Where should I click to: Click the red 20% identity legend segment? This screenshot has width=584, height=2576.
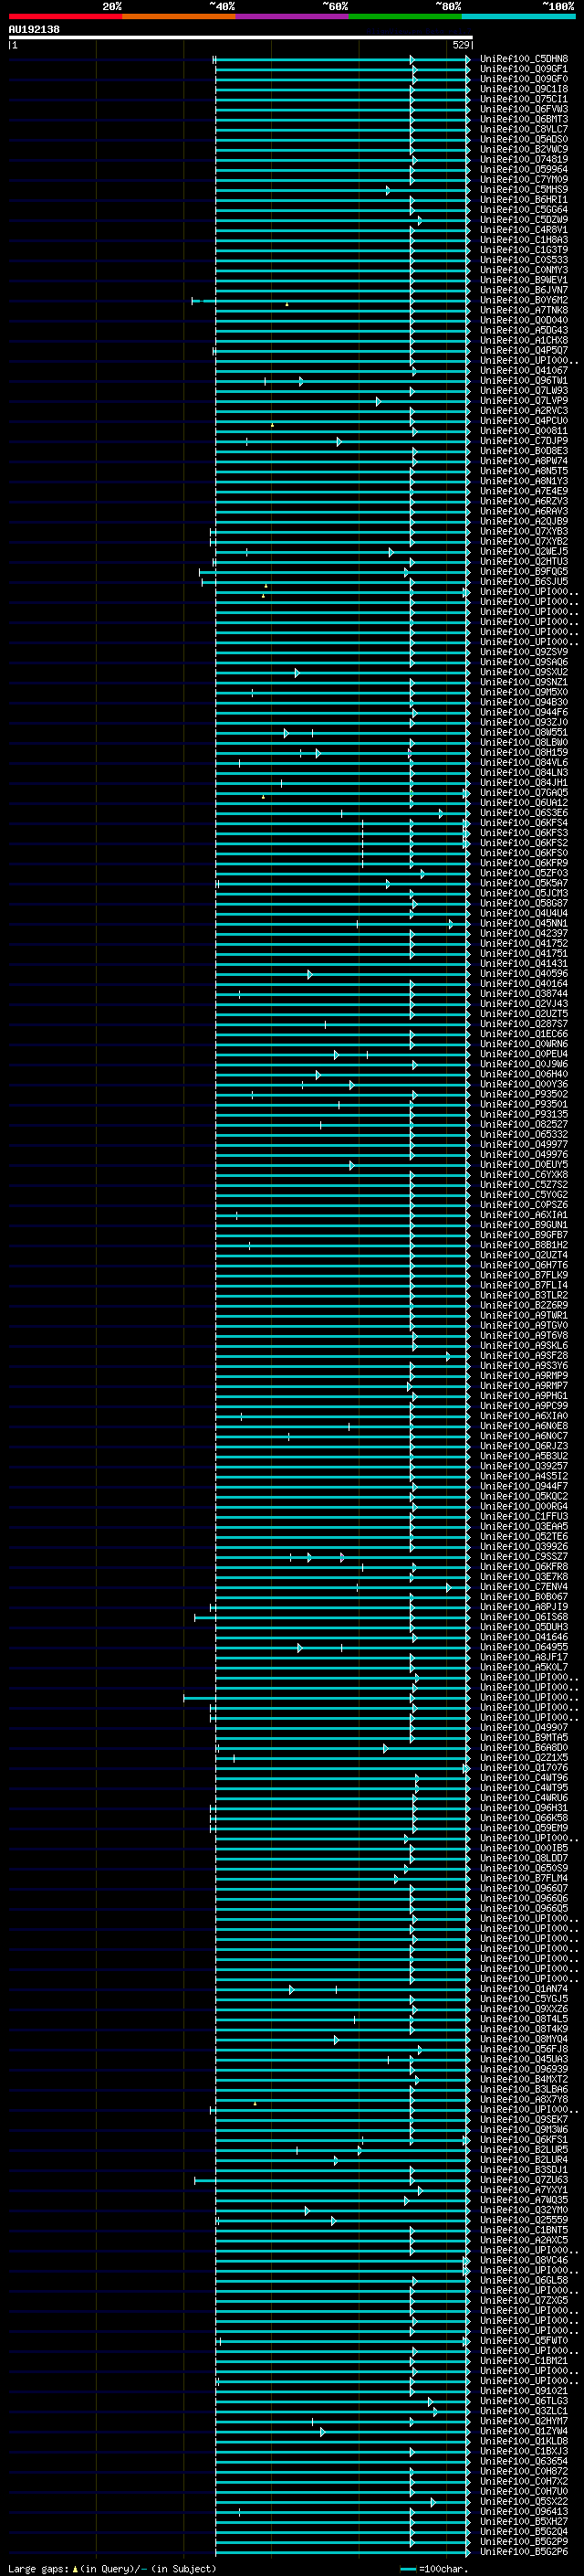65,17
